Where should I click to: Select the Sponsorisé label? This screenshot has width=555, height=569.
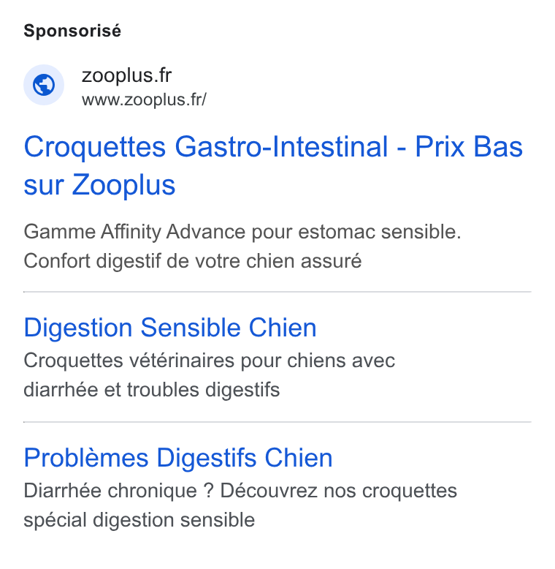72,31
